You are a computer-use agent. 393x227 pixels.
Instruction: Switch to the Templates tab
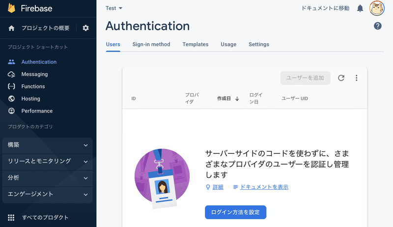[x=196, y=44]
